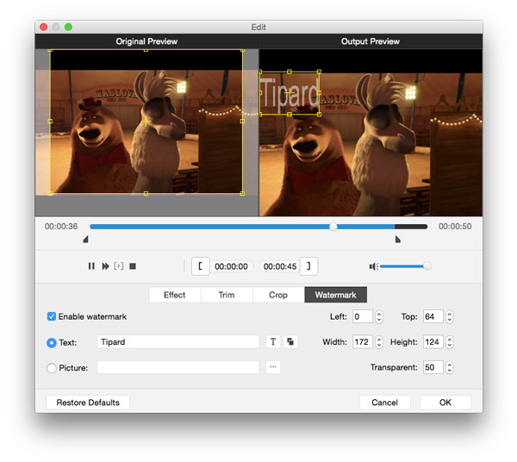
Task: Switch to the Trim tab
Action: [x=227, y=295]
